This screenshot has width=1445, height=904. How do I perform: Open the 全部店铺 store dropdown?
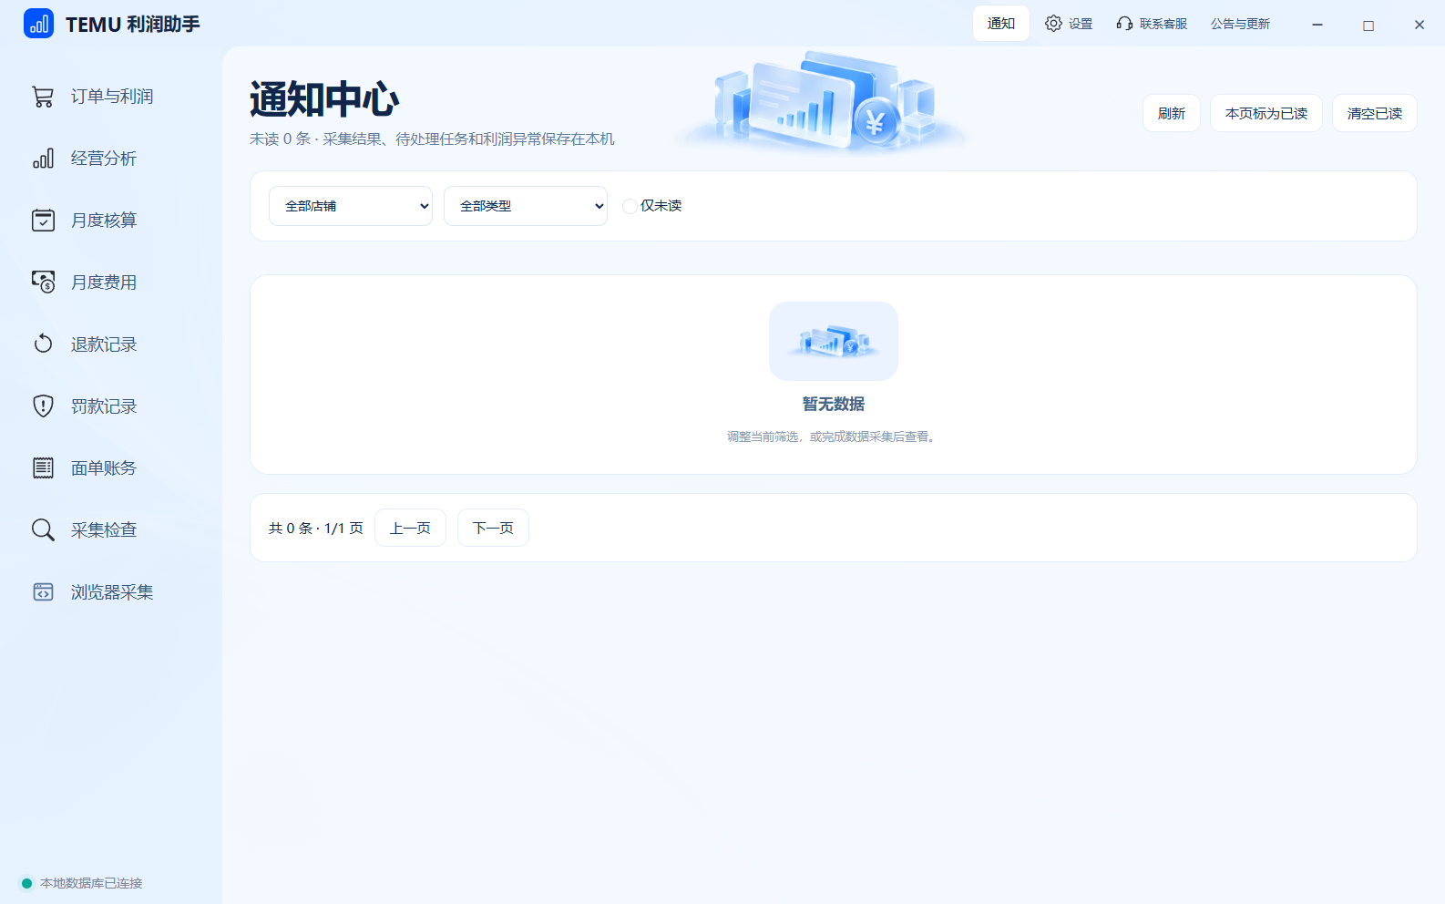(x=351, y=206)
